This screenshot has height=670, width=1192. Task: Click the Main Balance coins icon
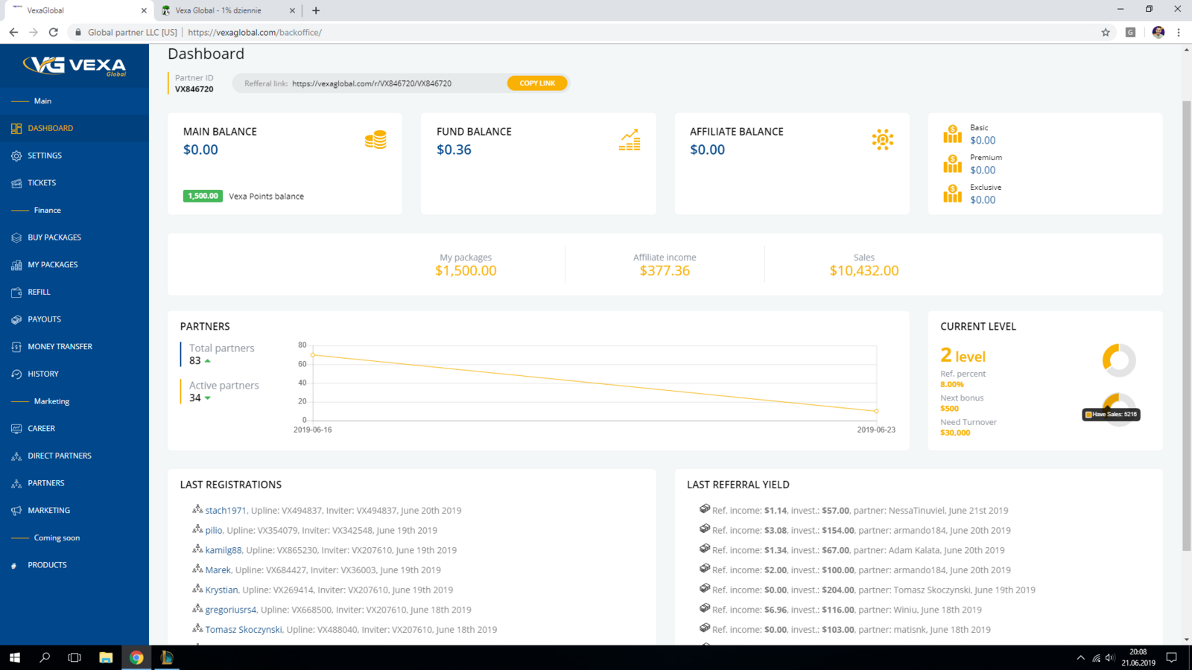coord(375,140)
